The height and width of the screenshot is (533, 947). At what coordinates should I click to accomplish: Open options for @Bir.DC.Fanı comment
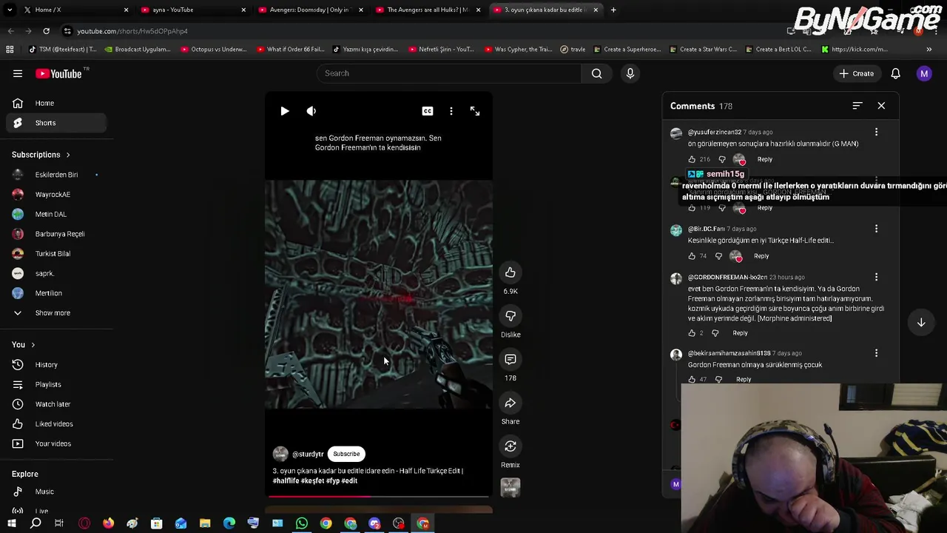click(877, 229)
